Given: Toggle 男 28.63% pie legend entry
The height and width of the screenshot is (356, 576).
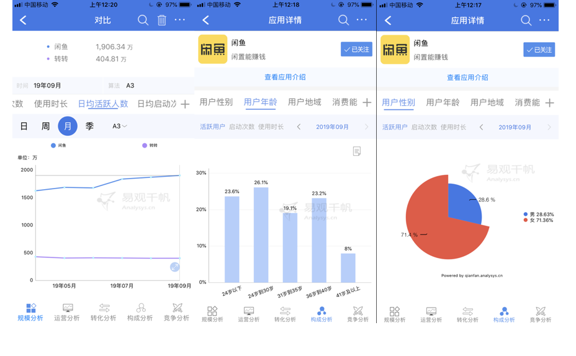Looking at the screenshot, I should pos(539,215).
